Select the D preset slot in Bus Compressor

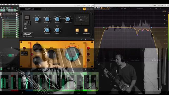[x=92, y=9]
